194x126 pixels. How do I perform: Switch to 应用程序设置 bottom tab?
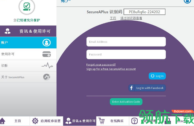pos(46,121)
